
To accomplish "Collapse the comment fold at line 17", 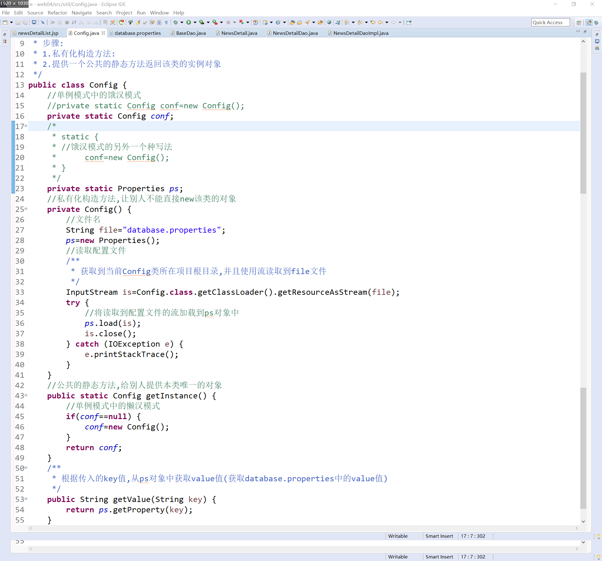I will click(26, 126).
